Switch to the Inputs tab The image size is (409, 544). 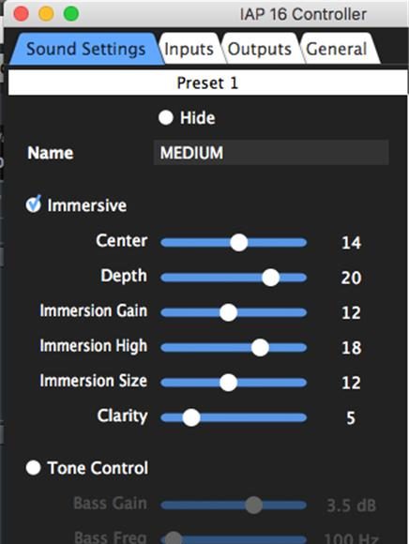pyautogui.click(x=189, y=49)
